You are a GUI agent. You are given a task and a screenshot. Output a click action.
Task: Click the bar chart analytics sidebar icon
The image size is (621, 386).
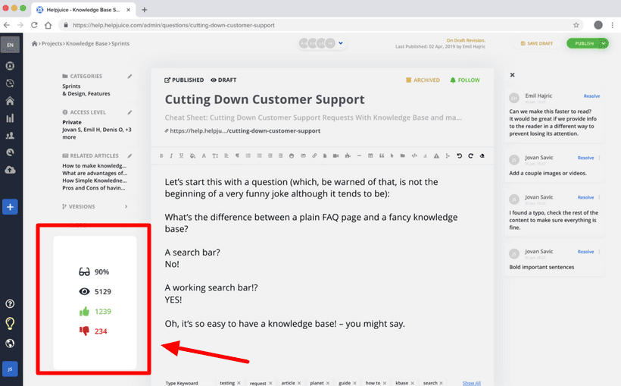11,118
